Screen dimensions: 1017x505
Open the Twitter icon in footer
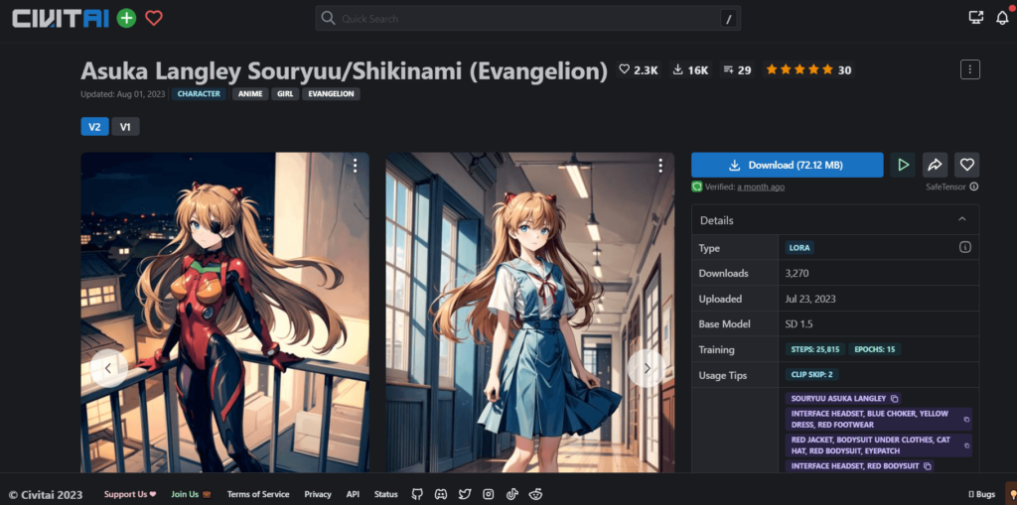coord(465,494)
